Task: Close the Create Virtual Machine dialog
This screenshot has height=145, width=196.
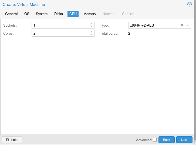Action: tap(190, 4)
